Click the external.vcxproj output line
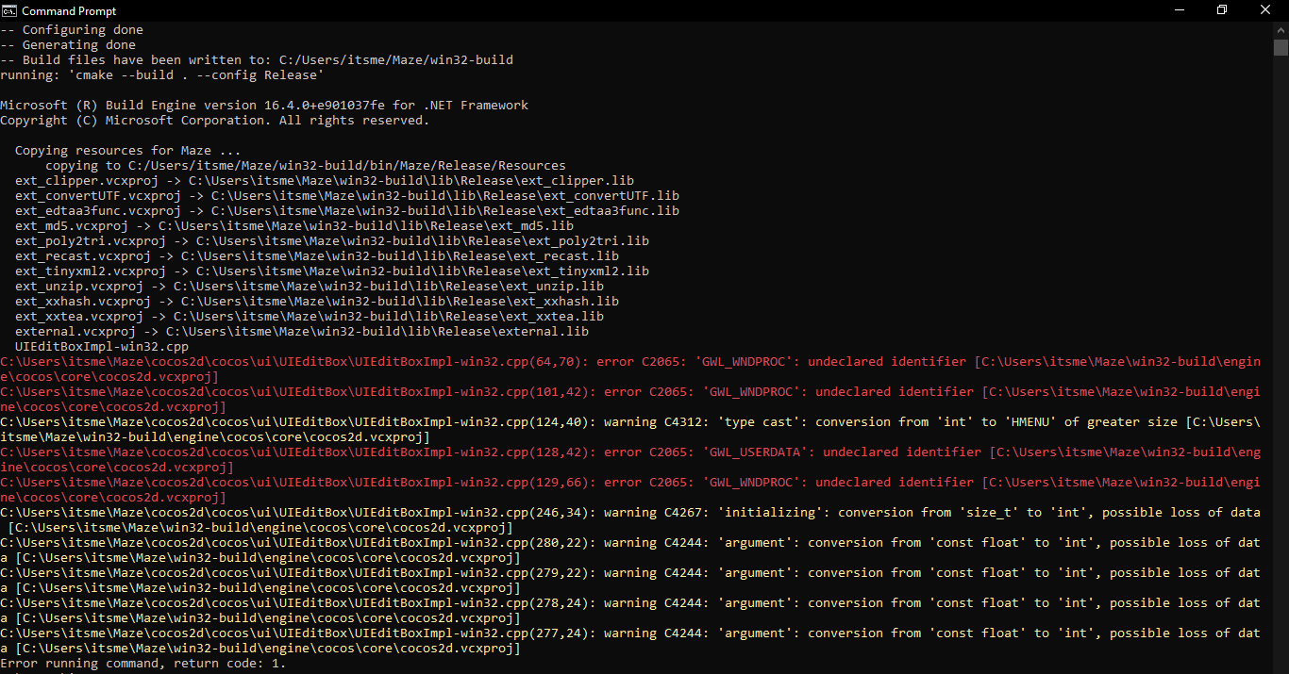 [302, 332]
